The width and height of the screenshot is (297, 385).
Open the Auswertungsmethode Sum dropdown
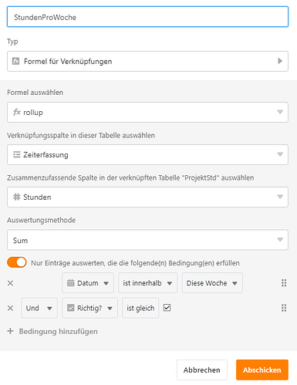click(147, 240)
